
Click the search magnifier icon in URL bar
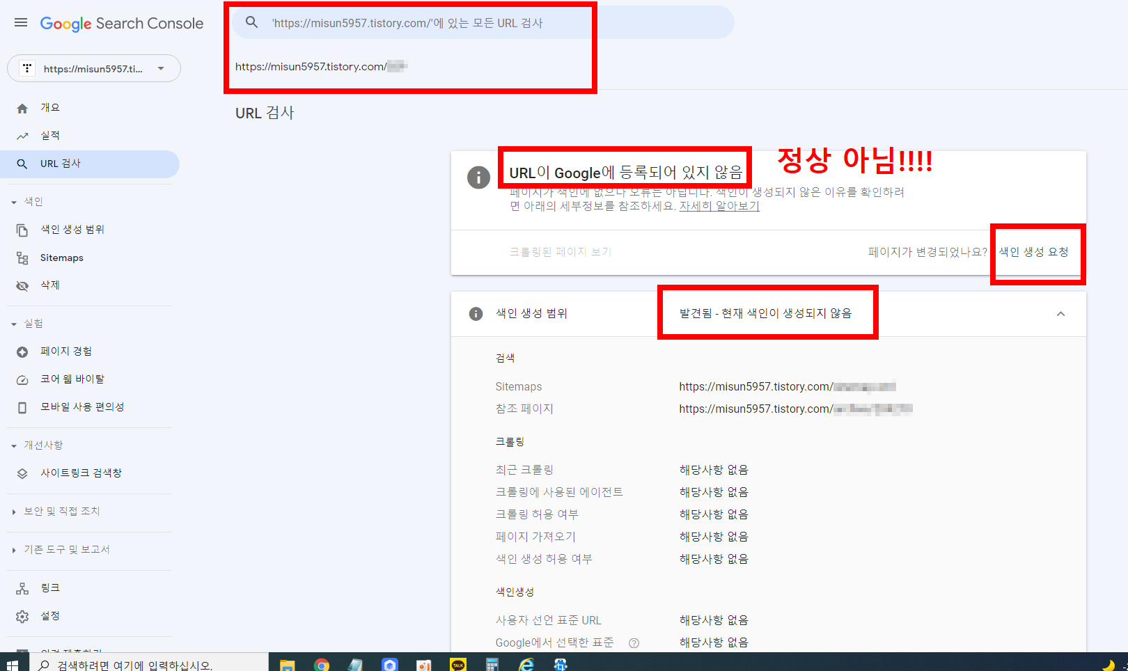[252, 22]
